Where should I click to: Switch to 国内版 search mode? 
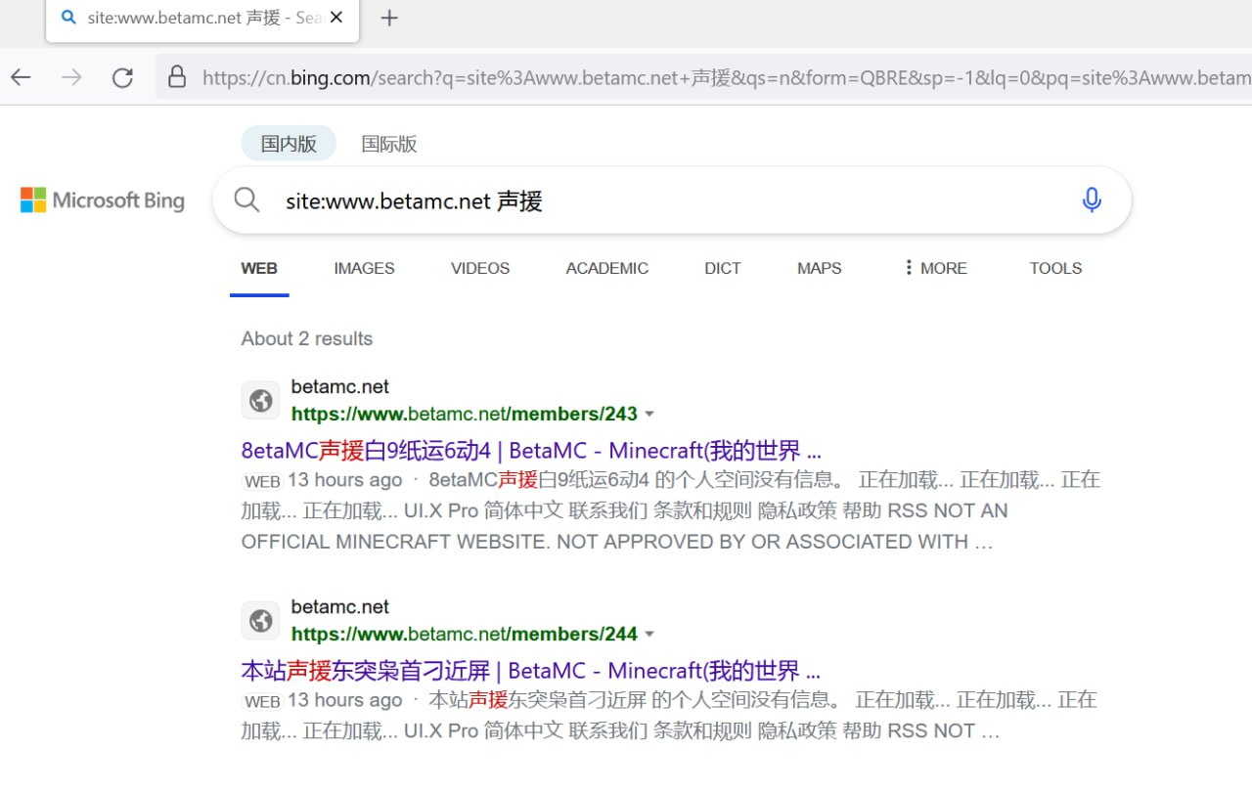point(289,144)
